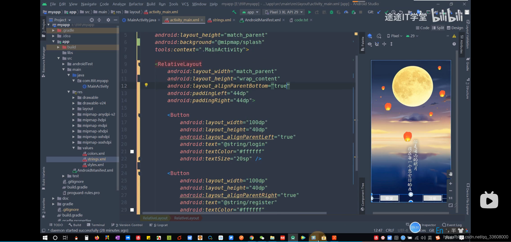Viewport: 511px width, 242px height.
Task: Open Firefox from the taskbar
Action: coord(97,238)
